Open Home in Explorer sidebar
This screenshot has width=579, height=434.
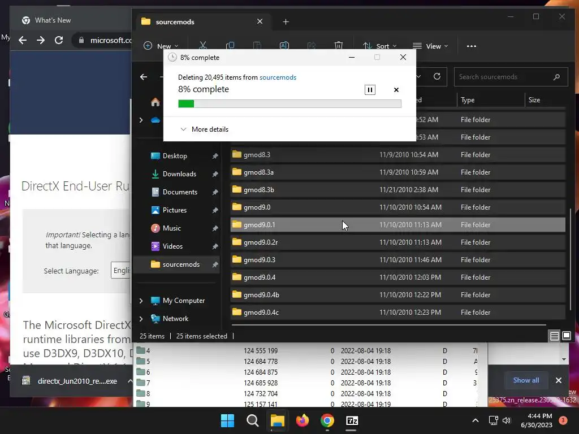point(155,102)
